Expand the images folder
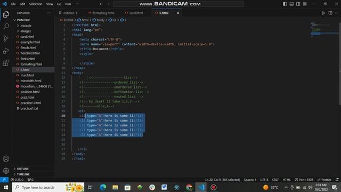341x192 pixels. pyautogui.click(x=26, y=31)
